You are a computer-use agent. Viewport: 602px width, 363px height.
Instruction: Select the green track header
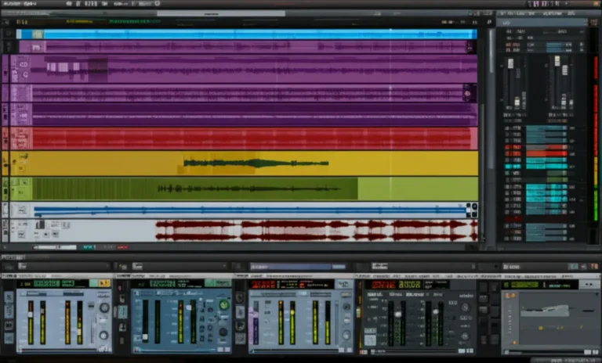pyautogui.click(x=21, y=189)
